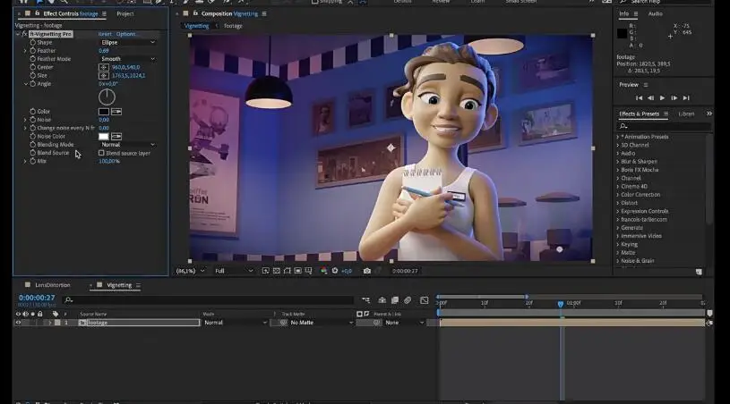Image resolution: width=730 pixels, height=404 pixels.
Task: Enable the Blend source layer checkbox
Action: [101, 153]
